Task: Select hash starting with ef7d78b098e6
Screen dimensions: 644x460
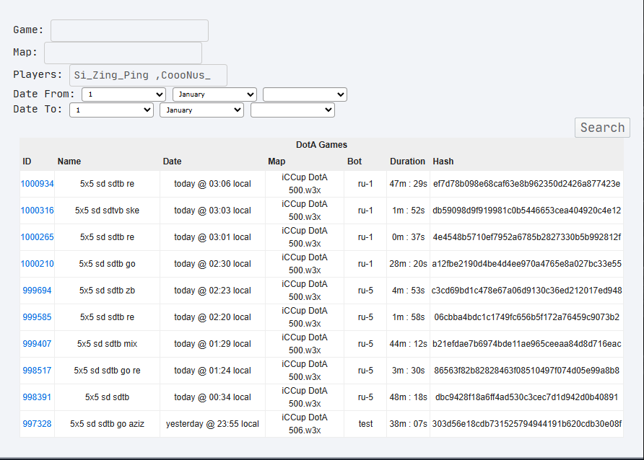Action: click(526, 184)
